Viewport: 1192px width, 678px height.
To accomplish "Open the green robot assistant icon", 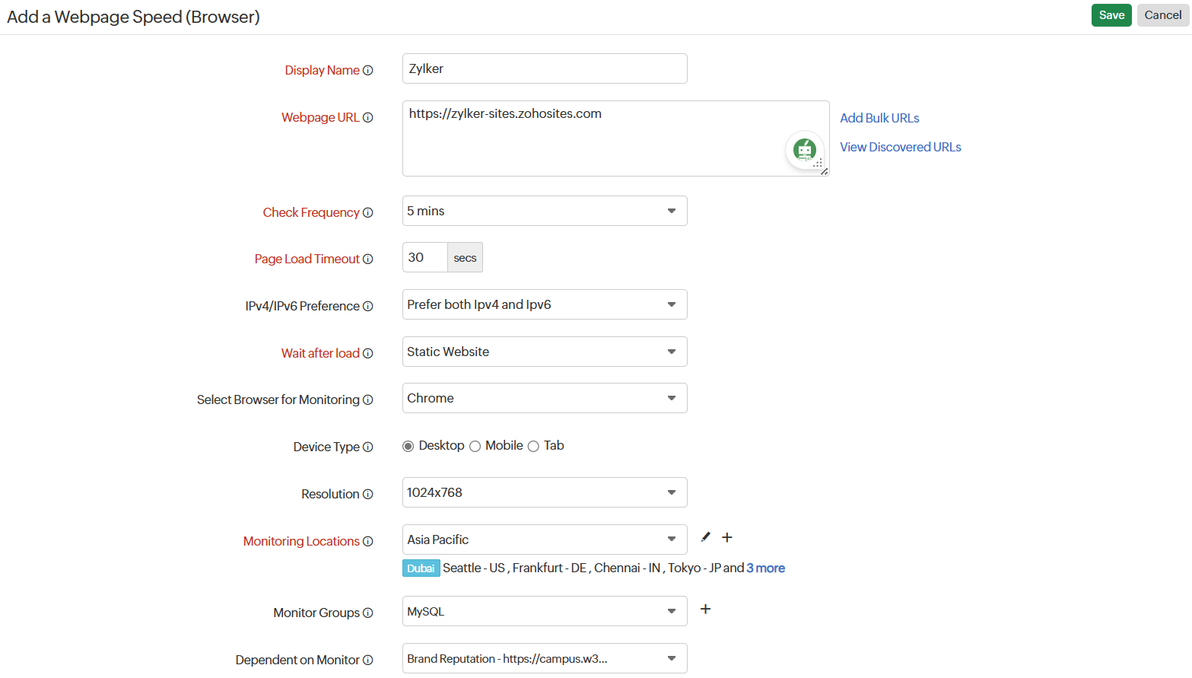I will [x=804, y=150].
